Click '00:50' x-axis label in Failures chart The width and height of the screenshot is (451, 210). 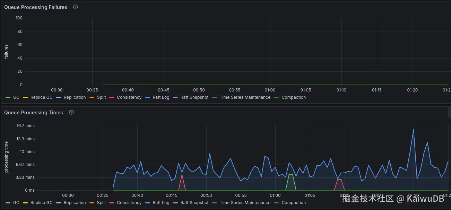tap(199, 90)
